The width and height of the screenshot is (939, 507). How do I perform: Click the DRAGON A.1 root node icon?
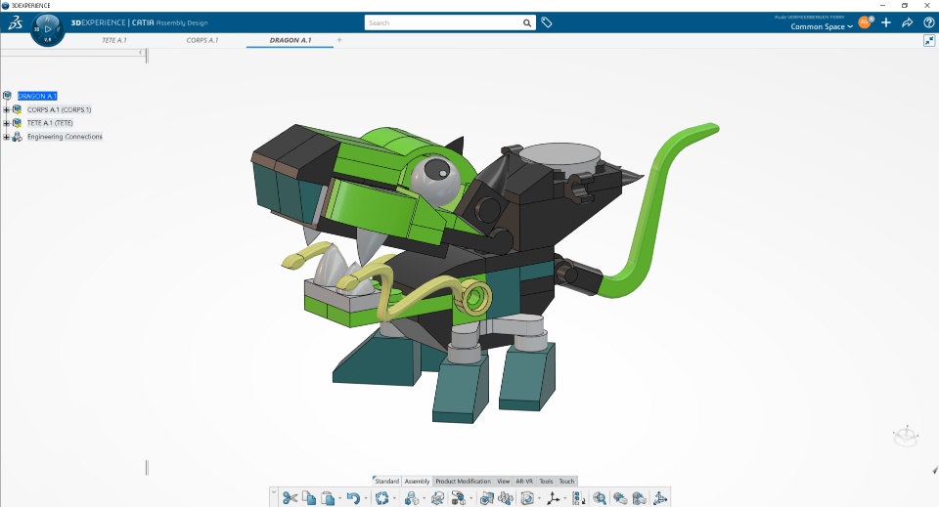pyautogui.click(x=7, y=96)
